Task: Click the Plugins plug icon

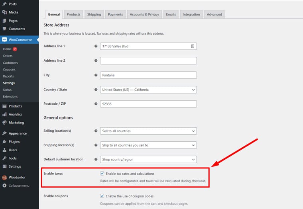Action: click(4, 142)
